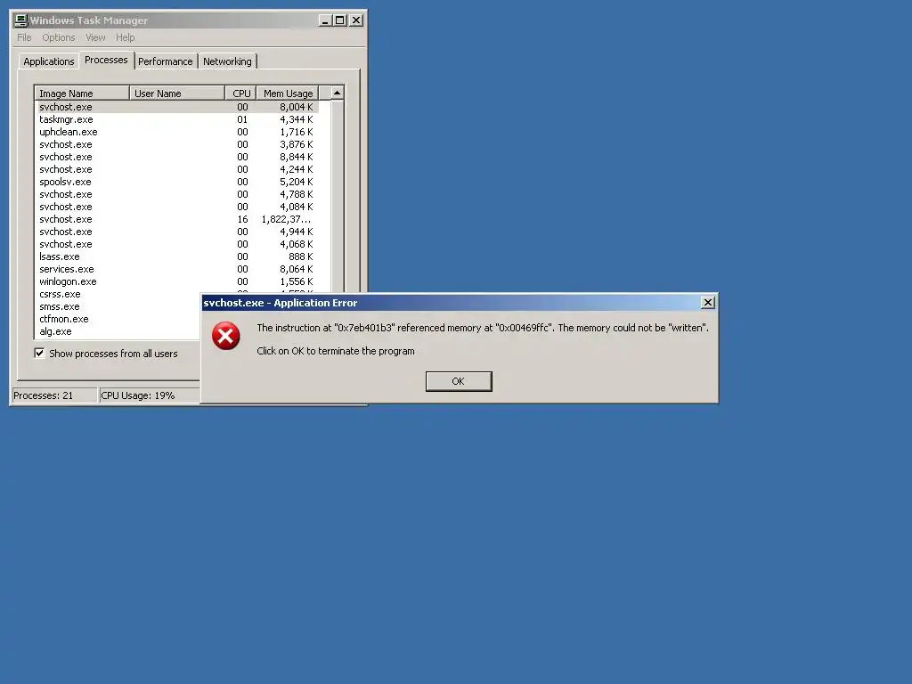Sort by Image Name column header
Image resolution: width=912 pixels, height=684 pixels.
pos(82,93)
